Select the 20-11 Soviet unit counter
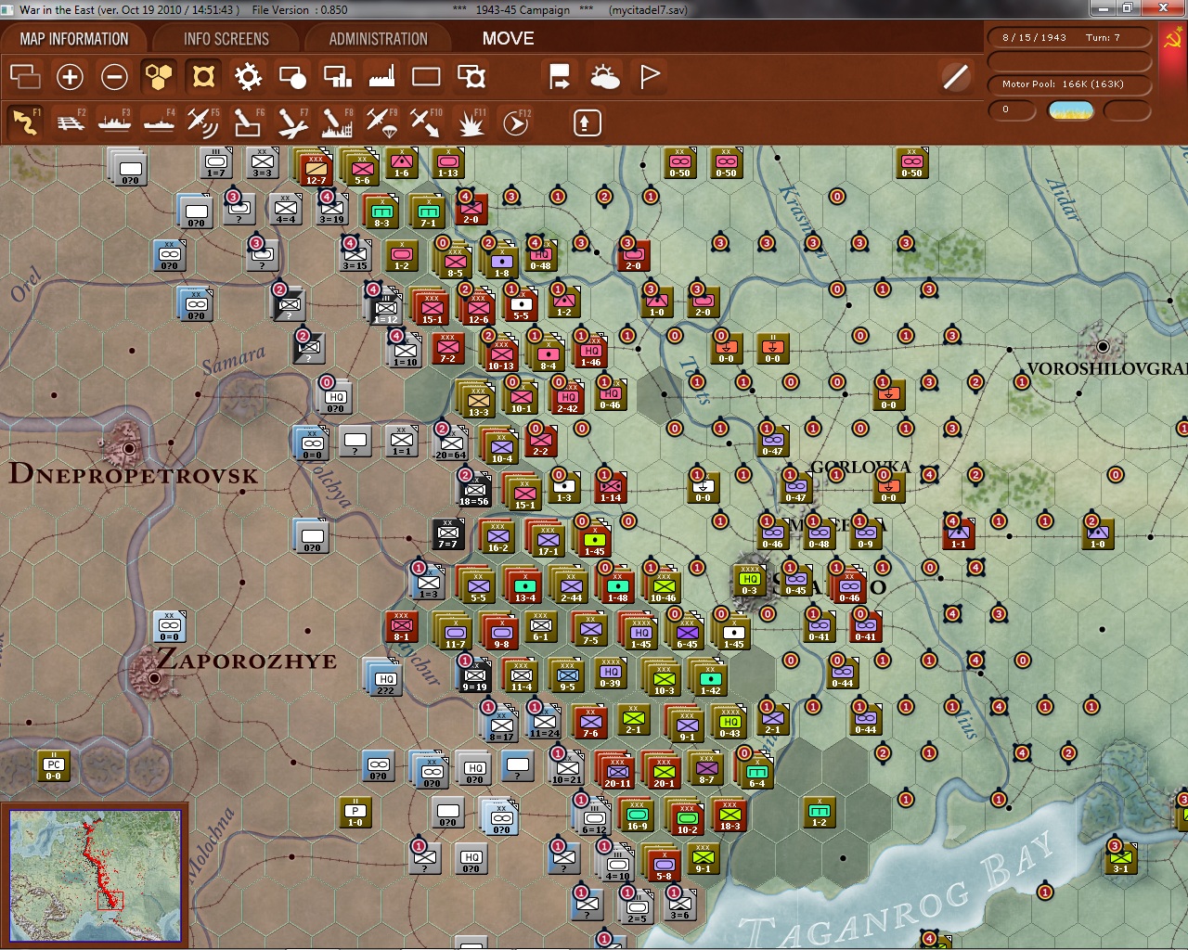 tap(617, 772)
